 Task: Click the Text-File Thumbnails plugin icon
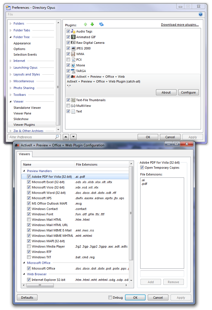[x=73, y=100]
